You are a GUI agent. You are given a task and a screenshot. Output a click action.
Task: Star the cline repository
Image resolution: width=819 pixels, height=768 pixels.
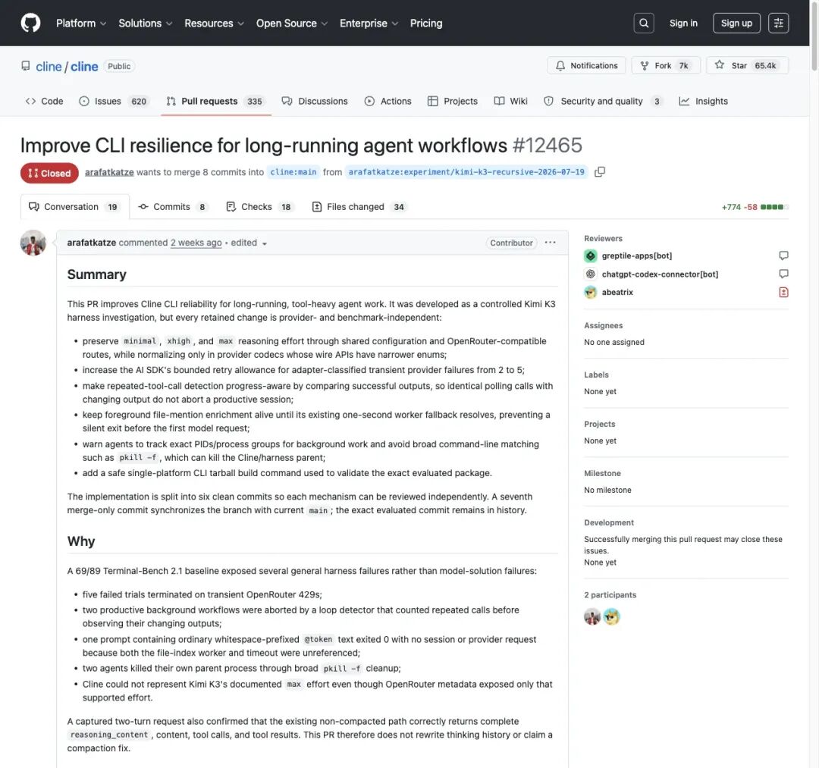tap(747, 65)
